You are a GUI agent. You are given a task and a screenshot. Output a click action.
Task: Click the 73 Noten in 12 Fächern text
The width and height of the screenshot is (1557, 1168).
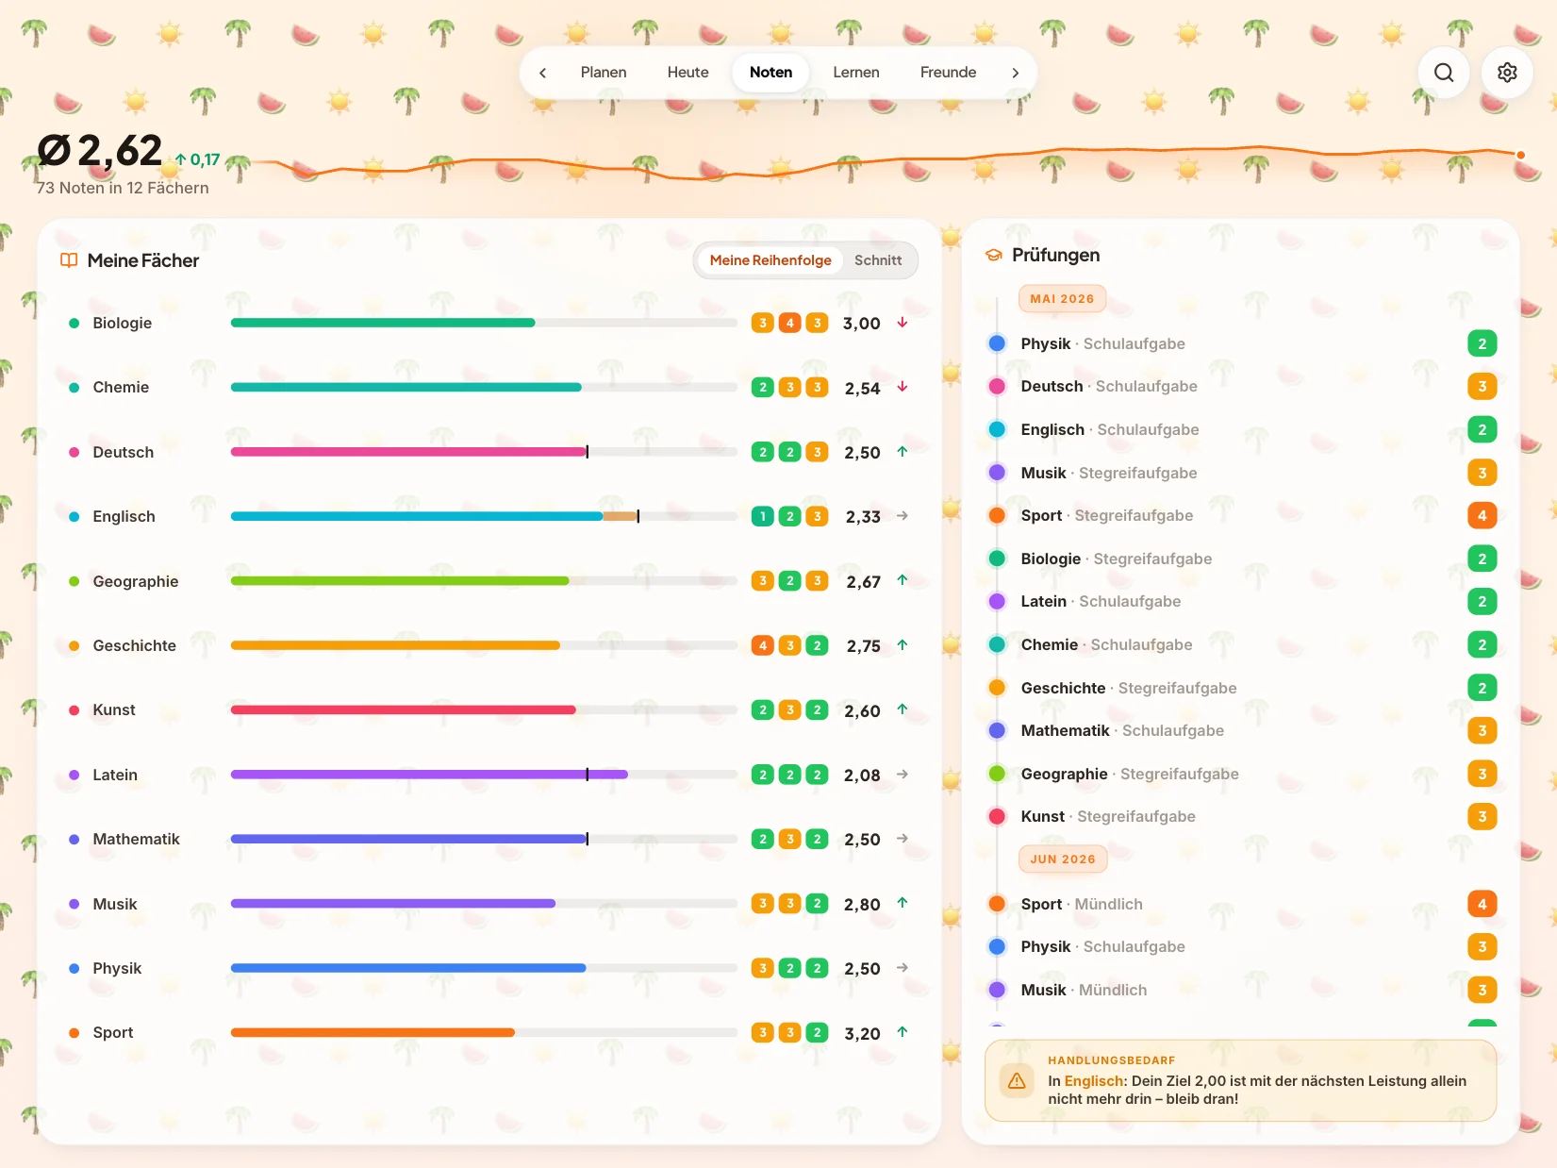coord(123,188)
